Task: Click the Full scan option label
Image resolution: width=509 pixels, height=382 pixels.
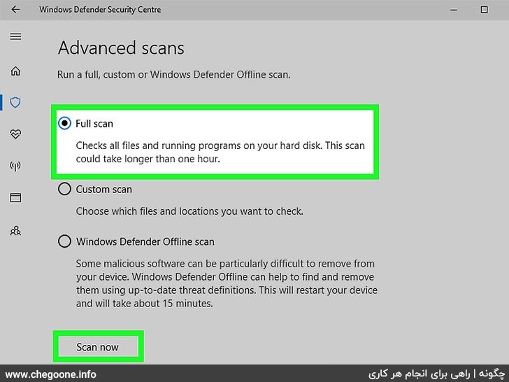Action: 94,124
